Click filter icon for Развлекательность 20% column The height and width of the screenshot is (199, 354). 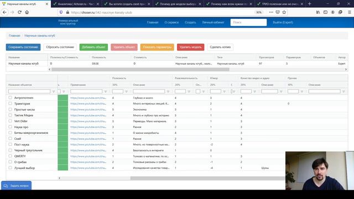189,91
